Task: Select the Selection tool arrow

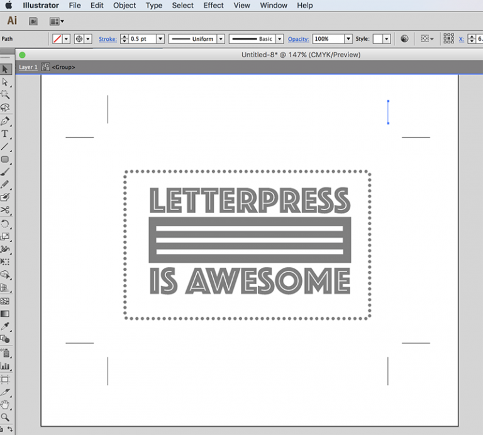Action: point(5,69)
